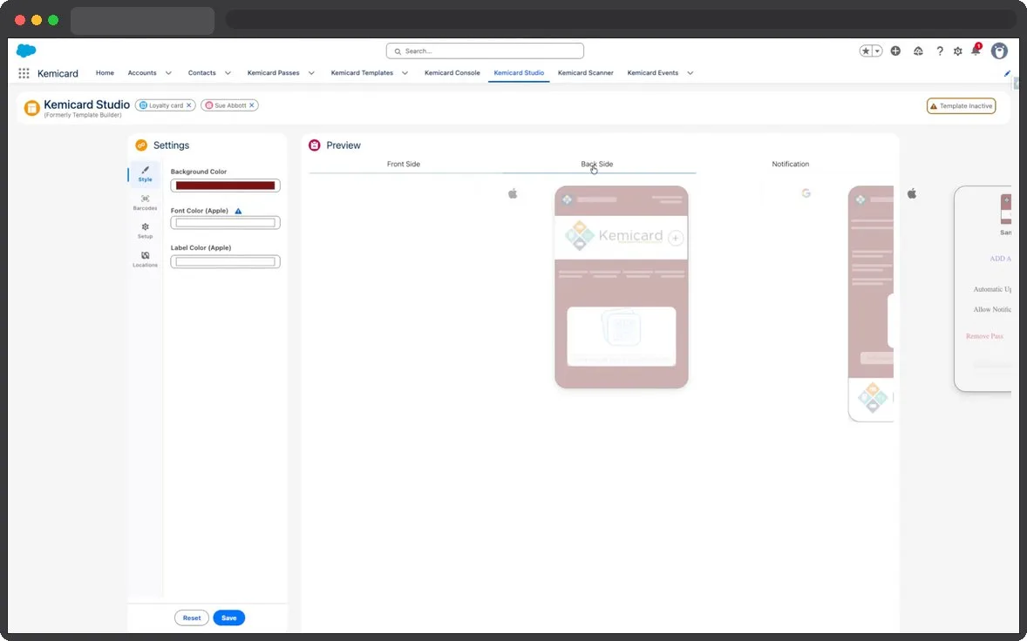The width and height of the screenshot is (1027, 641).
Task: Open the help question mark icon
Action: point(940,51)
